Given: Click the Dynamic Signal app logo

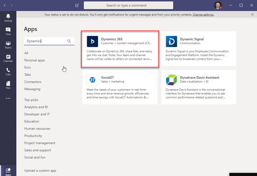Looking at the screenshot, I should 171,41.
